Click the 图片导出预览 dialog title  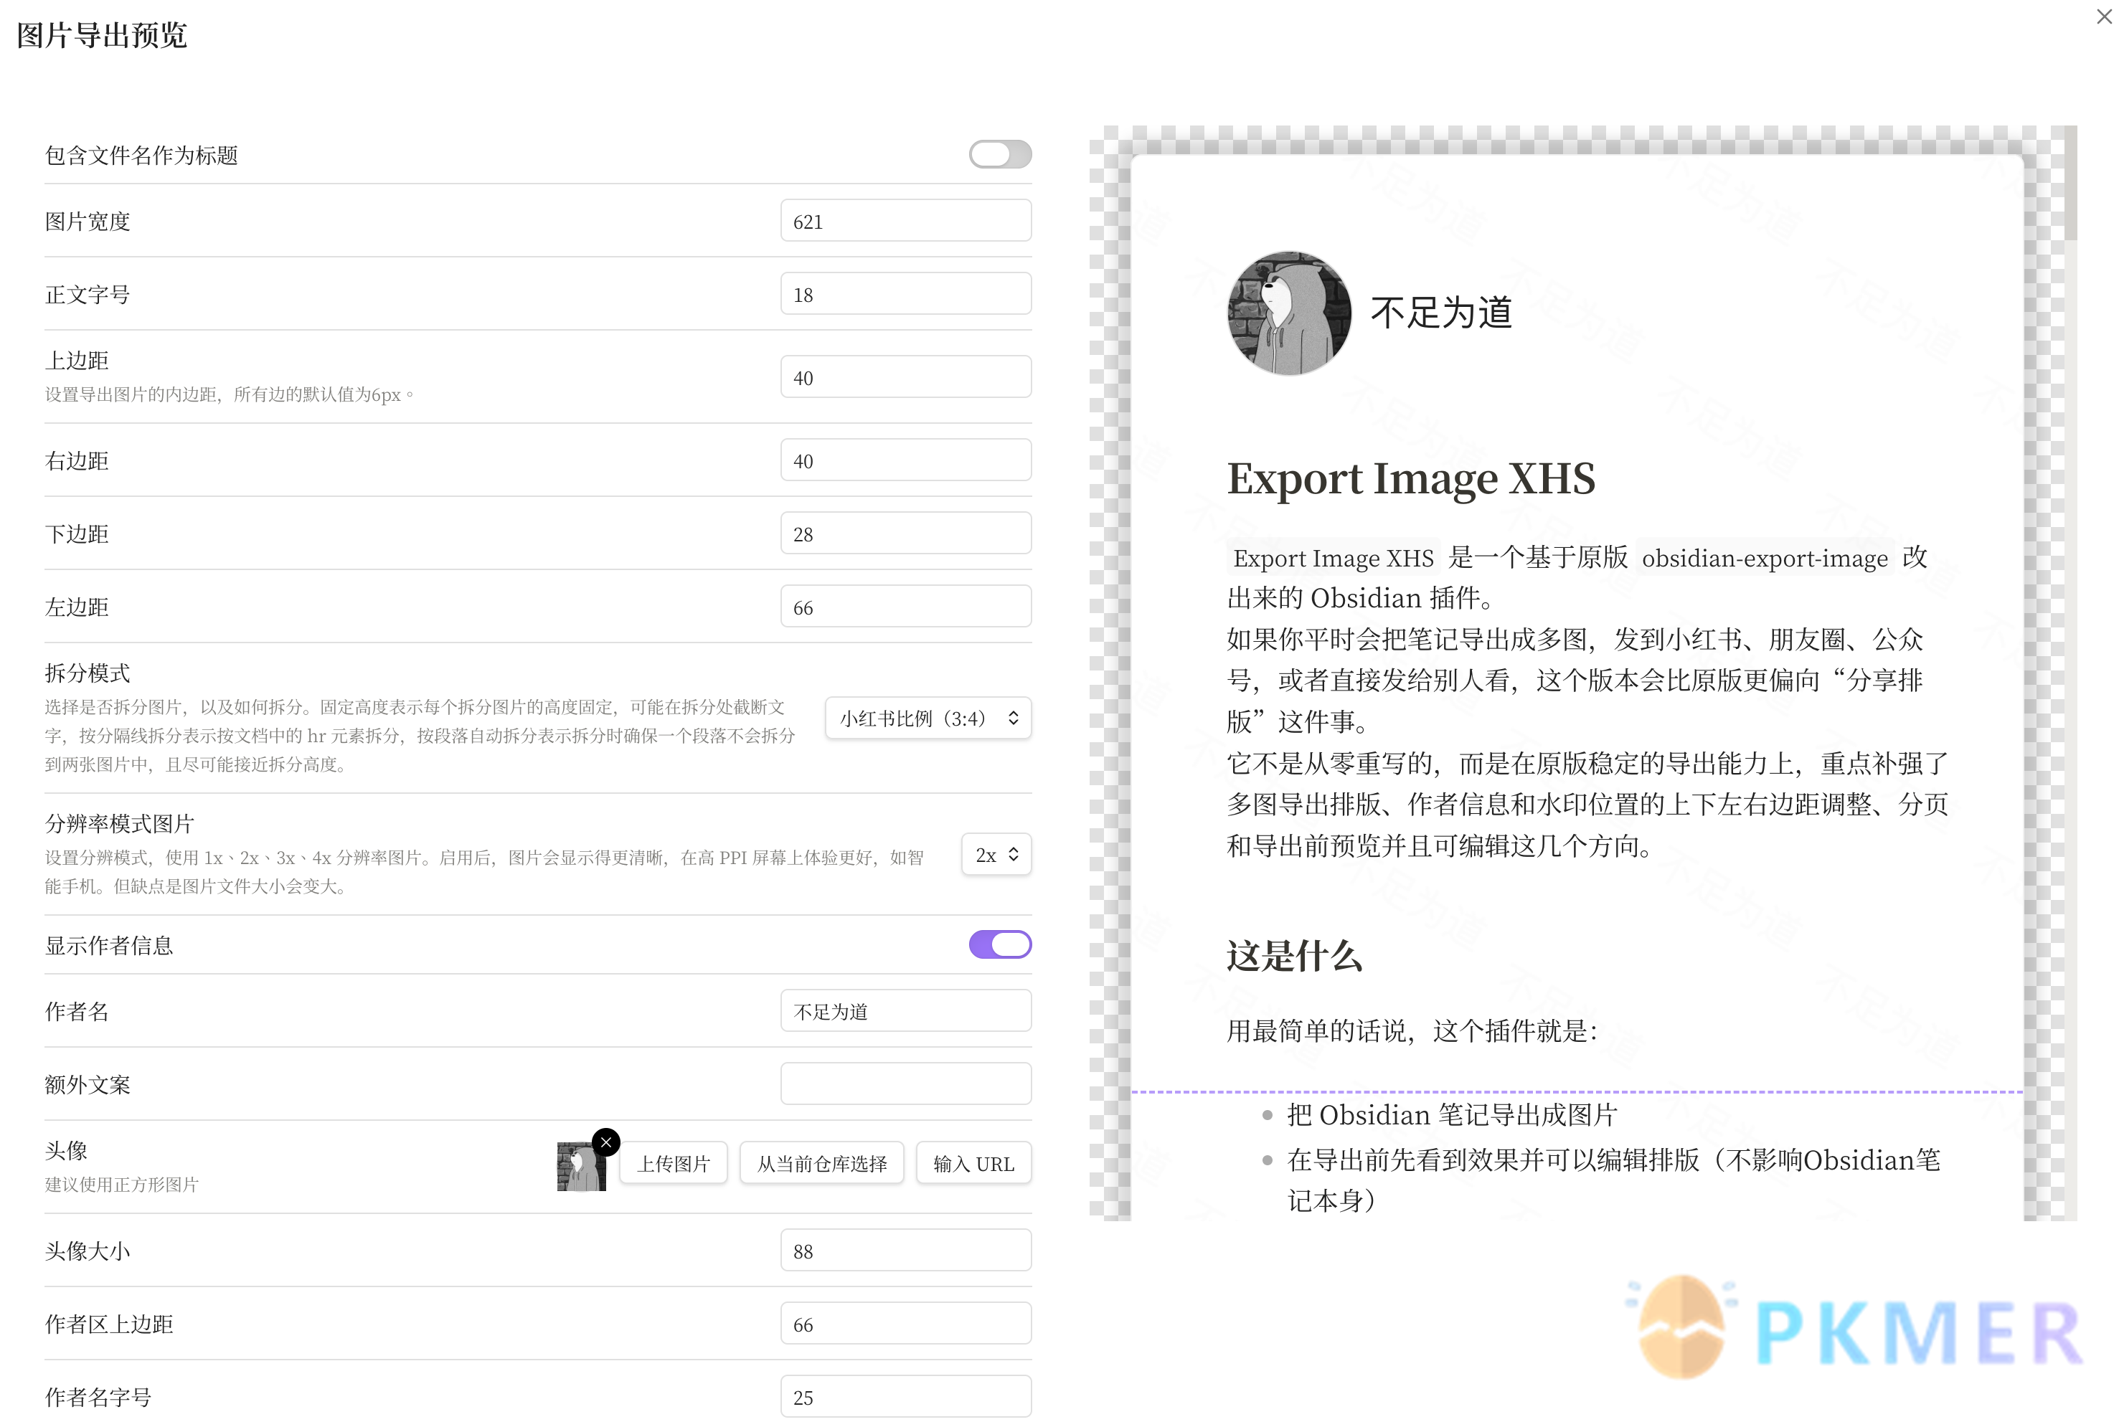(x=102, y=35)
